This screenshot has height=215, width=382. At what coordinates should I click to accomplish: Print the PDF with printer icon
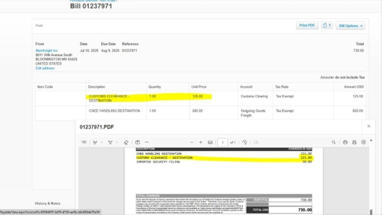[345, 142]
